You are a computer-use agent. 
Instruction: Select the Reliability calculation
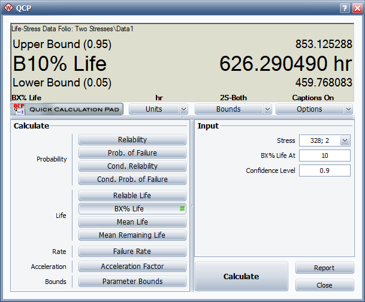click(x=132, y=140)
